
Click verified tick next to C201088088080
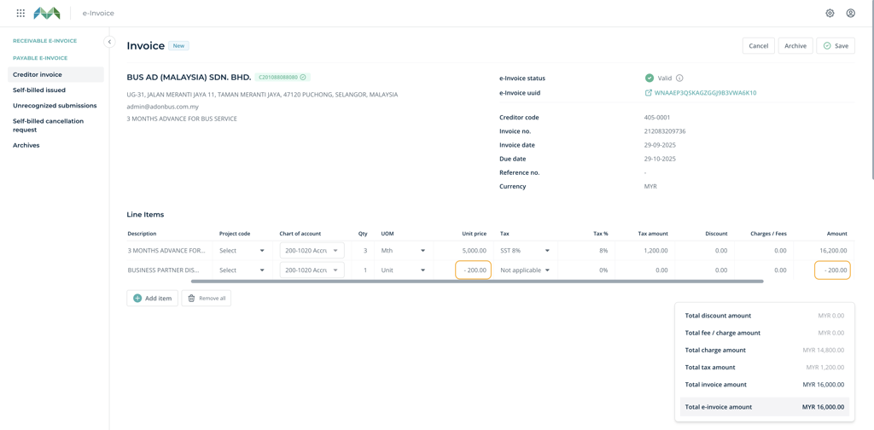pos(303,77)
